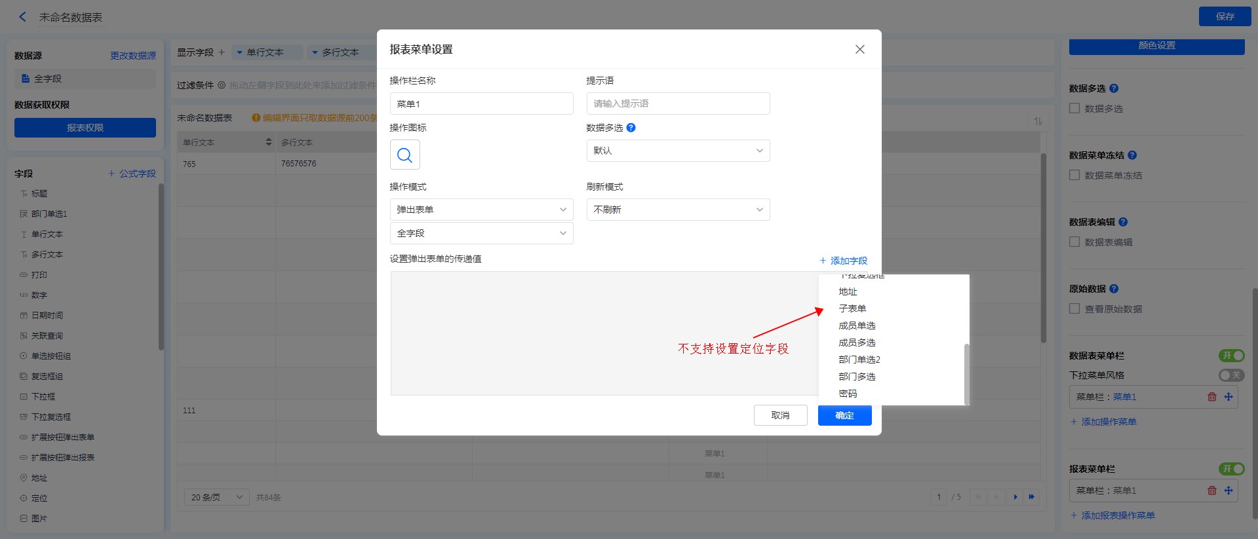Click the 添加字段 link

(843, 261)
